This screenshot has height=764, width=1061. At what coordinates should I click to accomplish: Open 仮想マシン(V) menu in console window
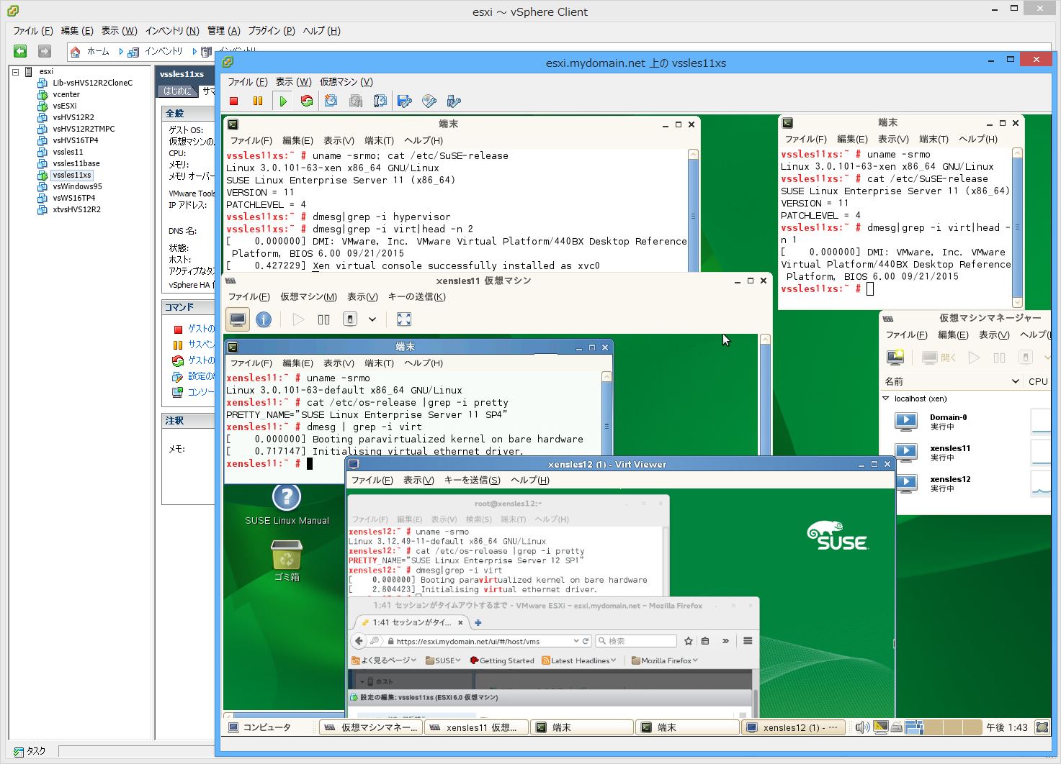point(346,82)
